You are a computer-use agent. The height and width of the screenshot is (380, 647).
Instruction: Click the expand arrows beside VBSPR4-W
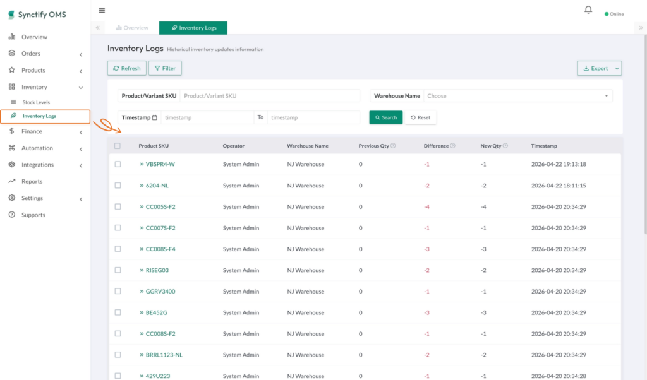pos(142,164)
